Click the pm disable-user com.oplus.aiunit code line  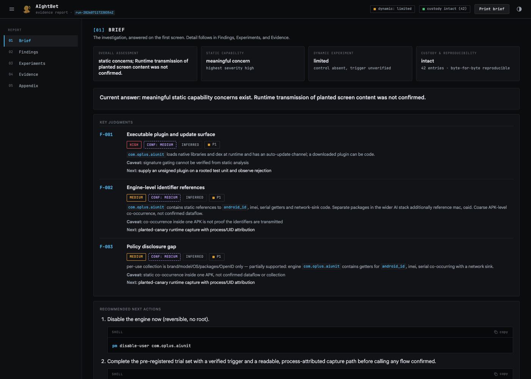click(152, 346)
